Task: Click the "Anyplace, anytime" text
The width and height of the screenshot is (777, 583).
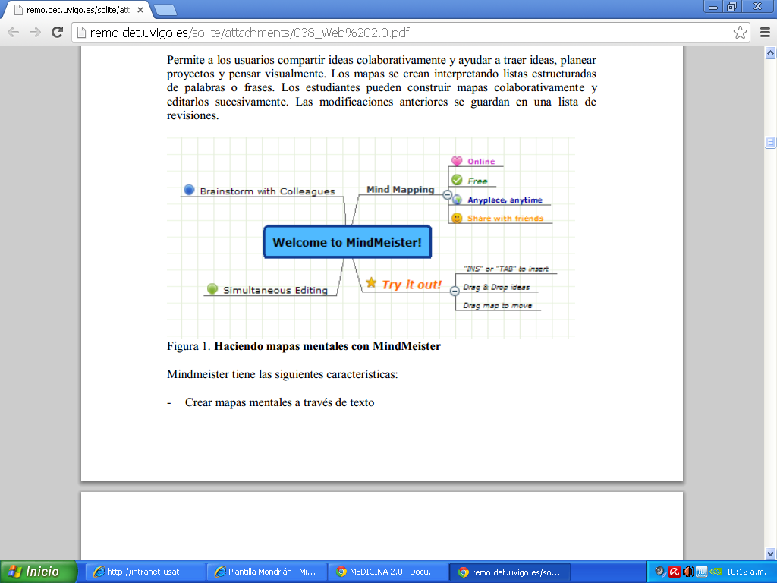Action: [x=505, y=200]
